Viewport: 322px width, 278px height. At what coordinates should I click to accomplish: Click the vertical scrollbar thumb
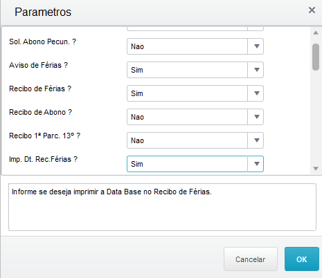[x=316, y=57]
